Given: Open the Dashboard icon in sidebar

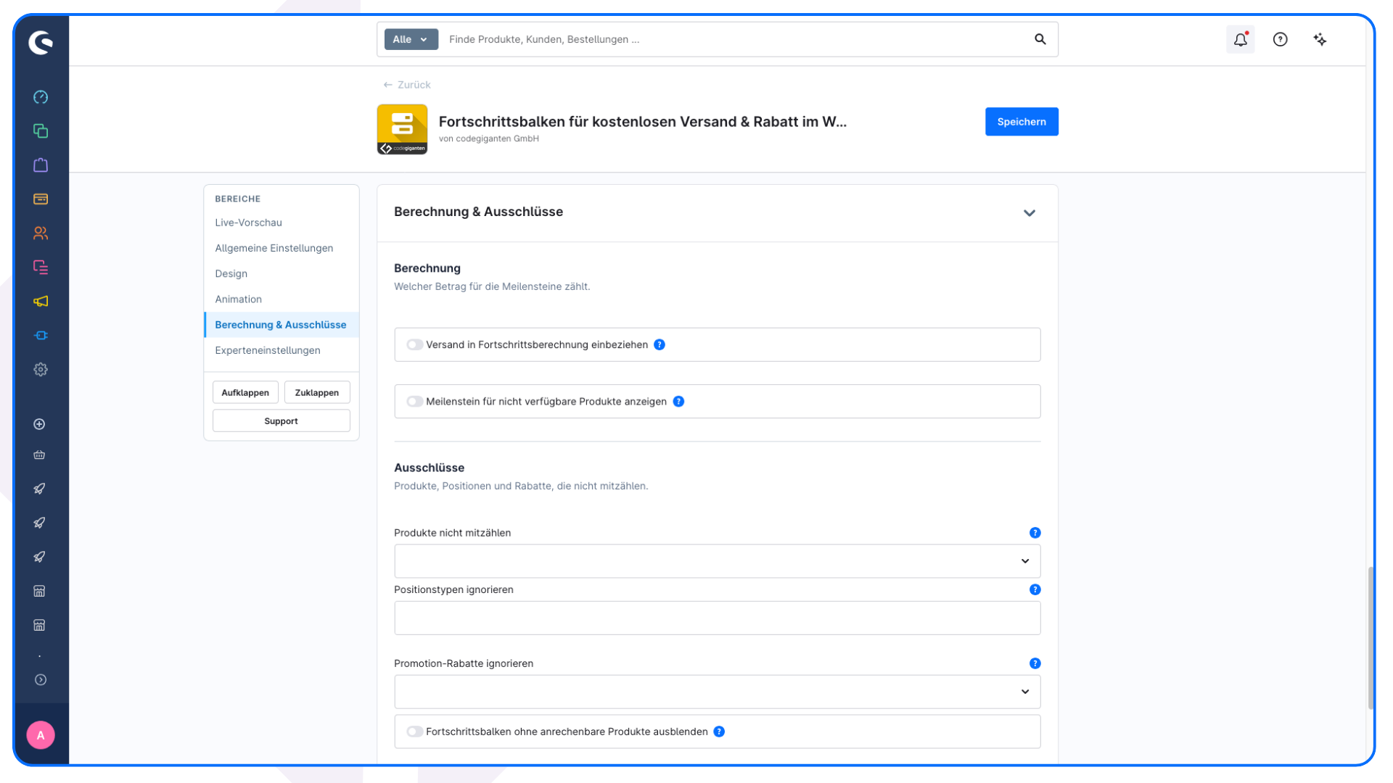Looking at the screenshot, I should (x=41, y=97).
